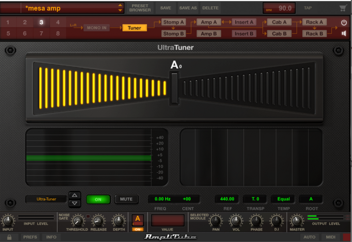Click the T. 0 TRANSP value
Viewport: 352px width, 242px height.
click(255, 199)
